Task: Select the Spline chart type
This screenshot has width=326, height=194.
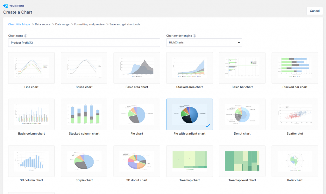Action: [x=84, y=68]
